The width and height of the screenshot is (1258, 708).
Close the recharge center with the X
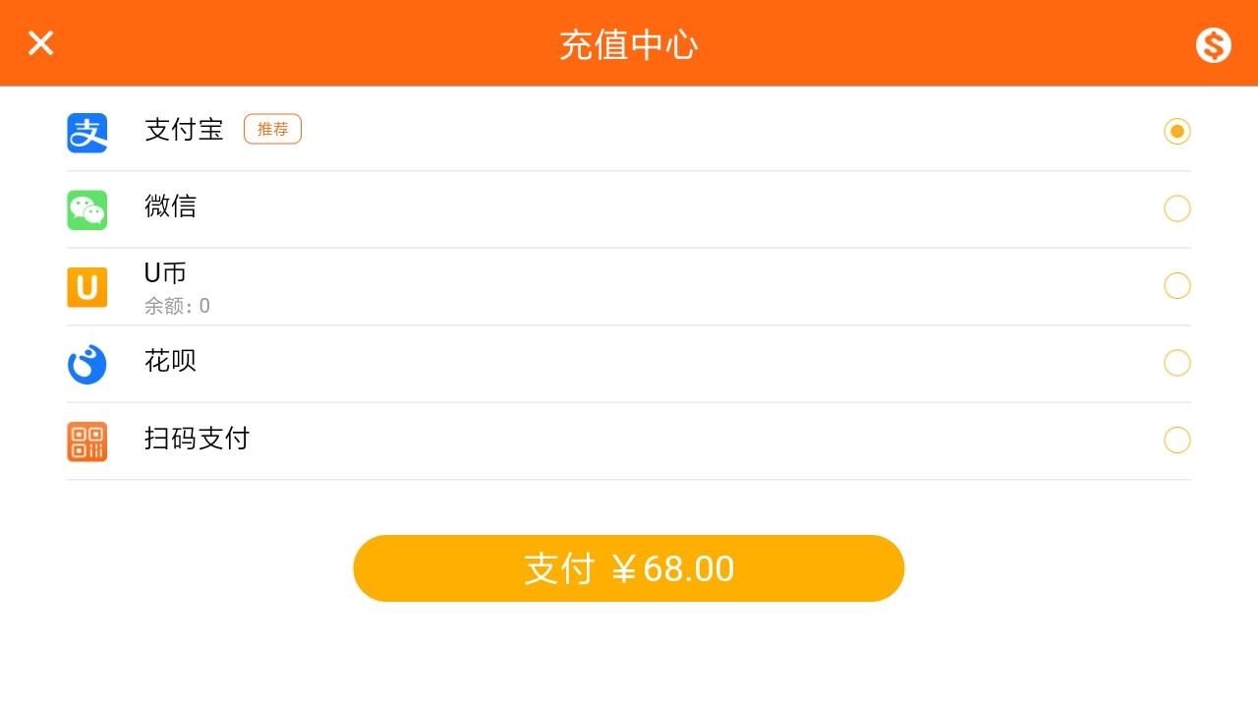pos(40,43)
